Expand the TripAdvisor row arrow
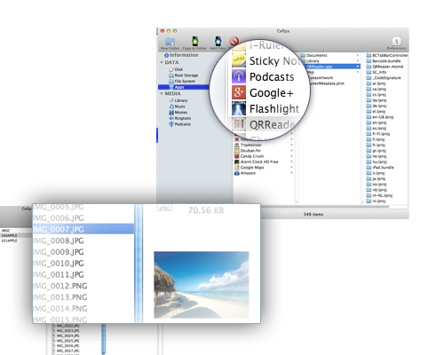The height and width of the screenshot is (355, 444). [x=291, y=145]
